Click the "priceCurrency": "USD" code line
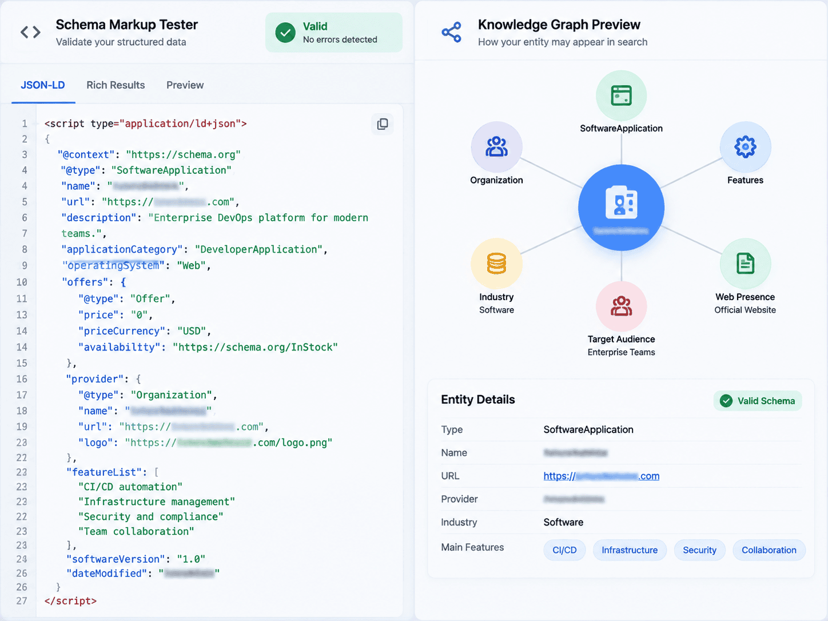The image size is (828, 621). (x=145, y=331)
